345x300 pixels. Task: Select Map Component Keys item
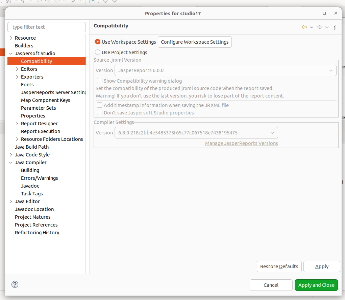46,100
